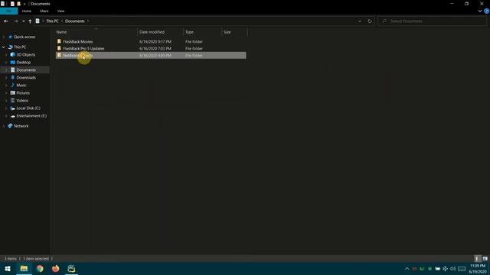The width and height of the screenshot is (490, 275).
Task: Open the Customize Quick Access Toolbar dropdown
Action: click(24, 4)
